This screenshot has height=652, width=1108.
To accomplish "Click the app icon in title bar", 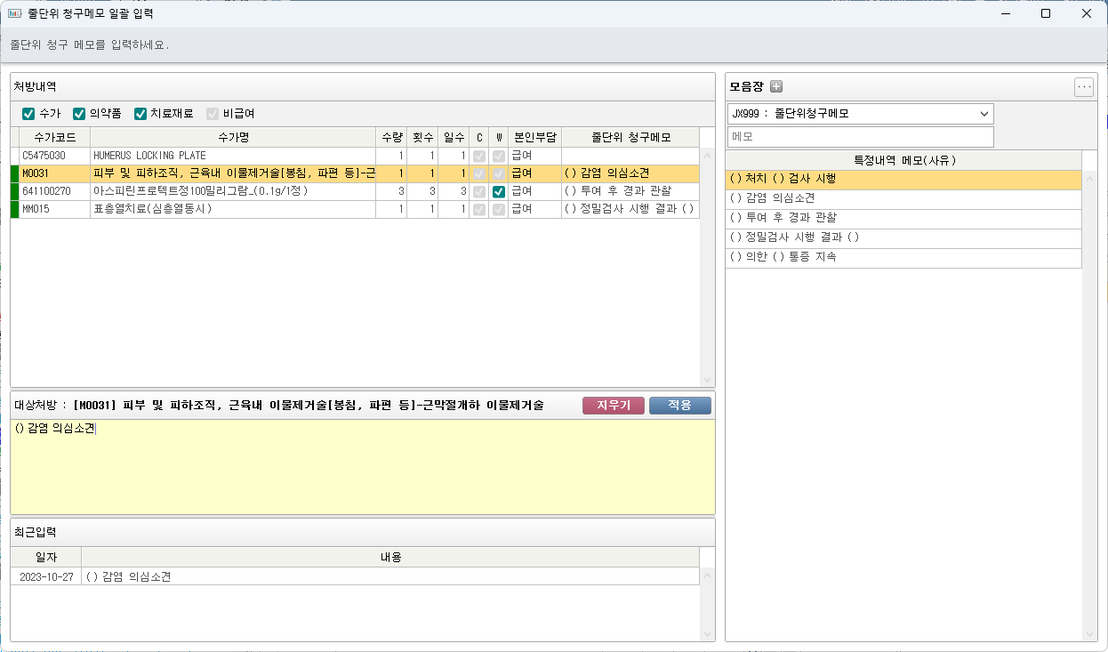I will [x=14, y=13].
